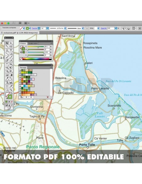Image resolution: width=142 pixels, height=184 pixels.
Task: Change screen mode at Tools panel bottom
Action: [9, 108]
